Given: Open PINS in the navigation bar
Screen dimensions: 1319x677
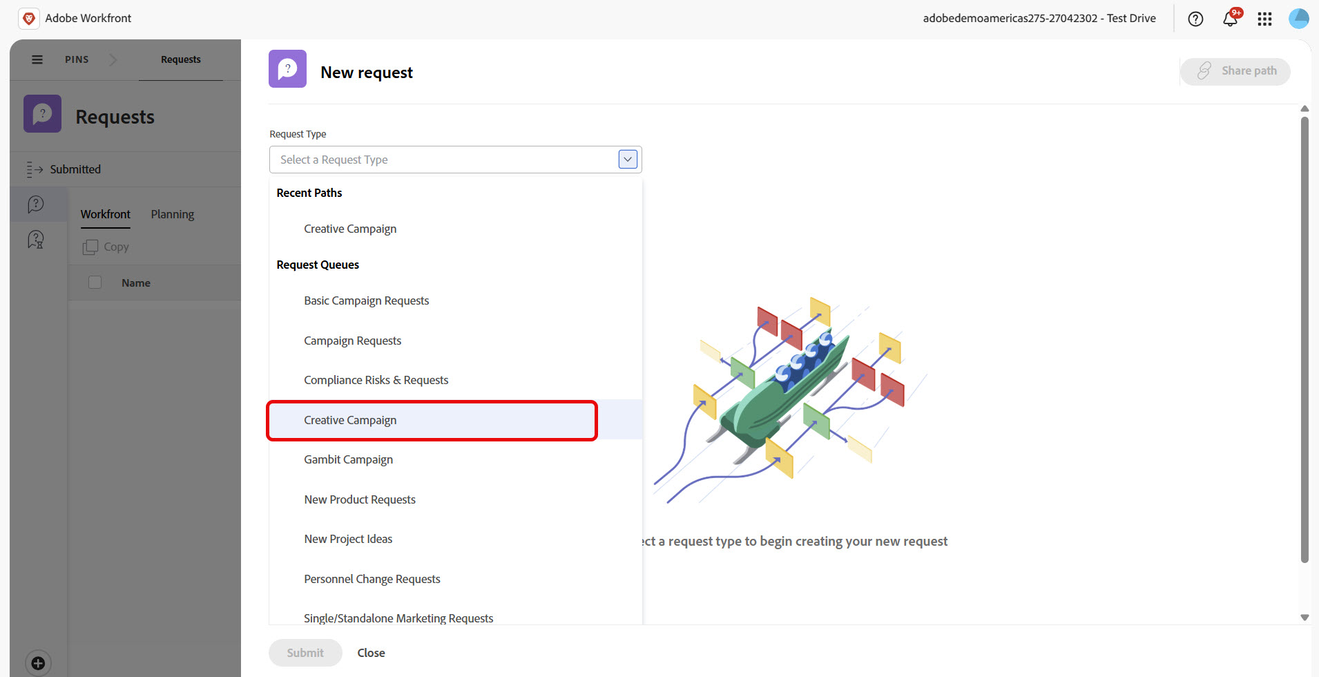Looking at the screenshot, I should click(77, 59).
